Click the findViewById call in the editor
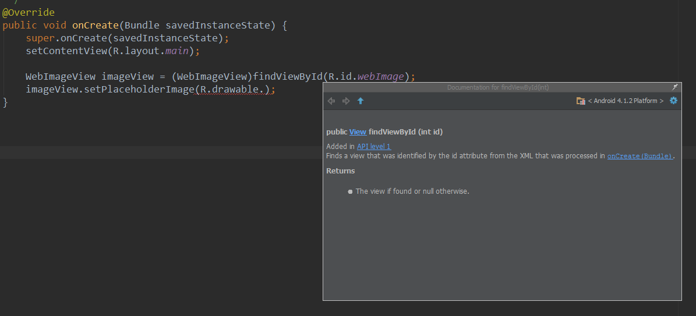Screen dimensions: 696x316 point(288,76)
